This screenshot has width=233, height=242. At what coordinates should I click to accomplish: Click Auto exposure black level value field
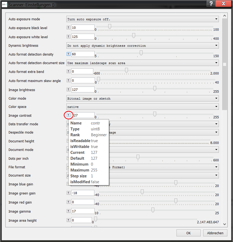pyautogui.click(x=83, y=28)
